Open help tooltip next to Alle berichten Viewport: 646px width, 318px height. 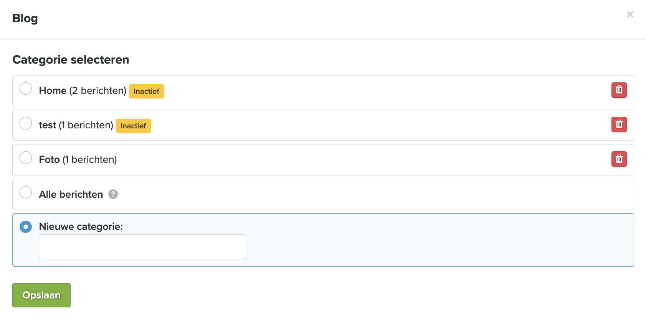(113, 194)
